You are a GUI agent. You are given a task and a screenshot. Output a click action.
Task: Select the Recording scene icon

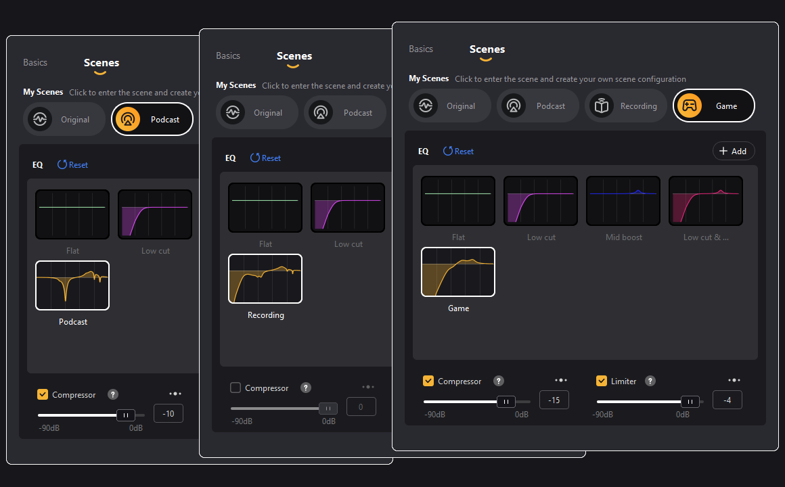tap(601, 106)
